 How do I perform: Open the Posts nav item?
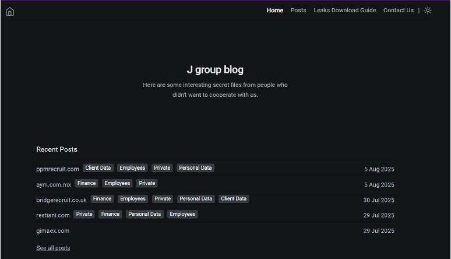click(298, 10)
